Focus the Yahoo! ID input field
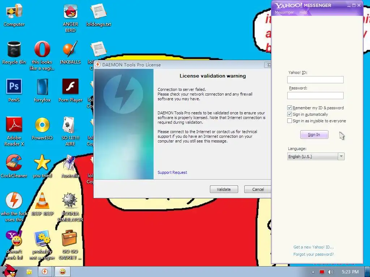Viewport: 370px width, 277px height. click(315, 80)
